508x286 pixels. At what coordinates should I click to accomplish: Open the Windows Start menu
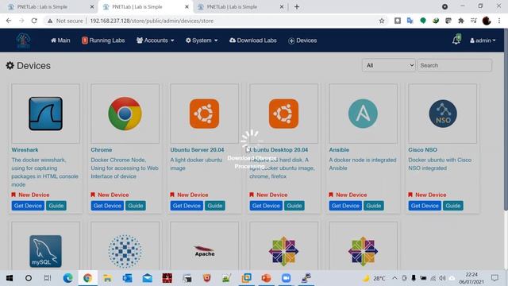pyautogui.click(x=10, y=278)
